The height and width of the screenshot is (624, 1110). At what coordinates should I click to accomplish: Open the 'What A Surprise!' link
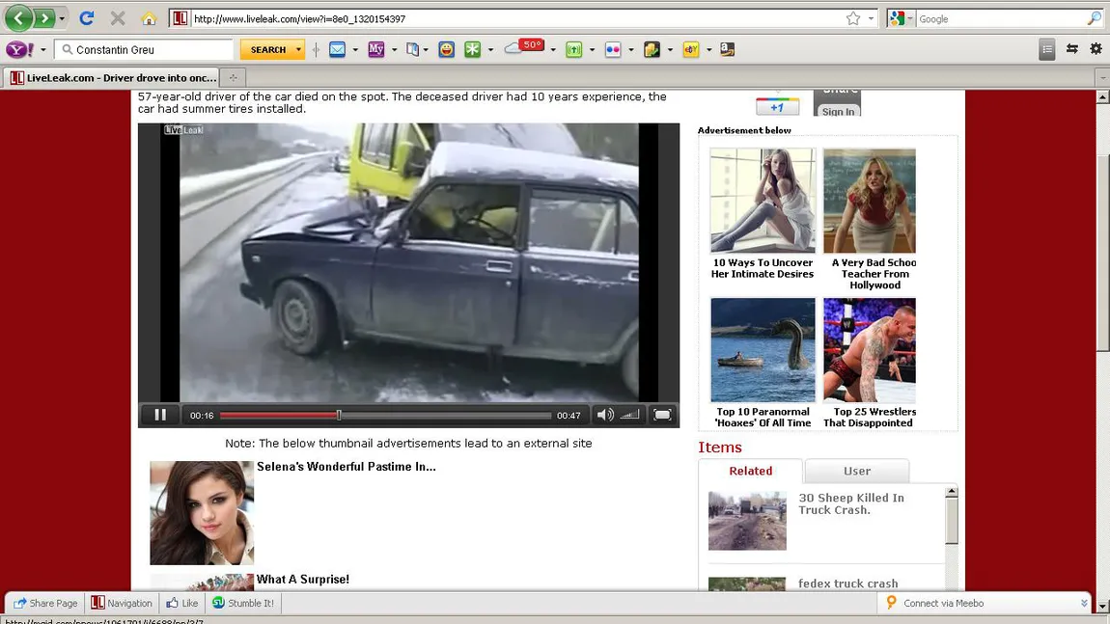click(303, 580)
